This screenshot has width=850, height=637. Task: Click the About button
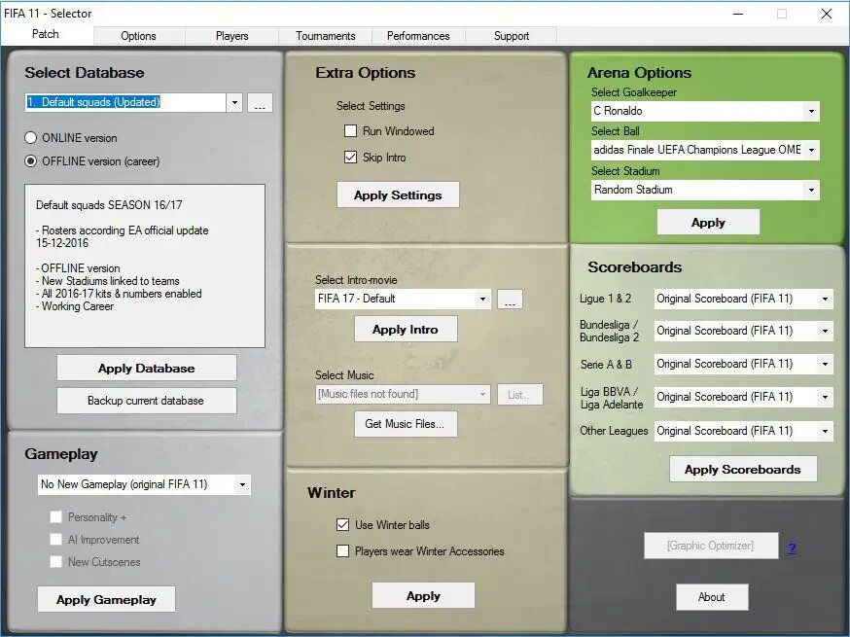tap(712, 597)
